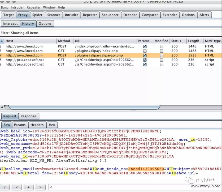Open the Help menu

pyautogui.click(x=61, y=7)
